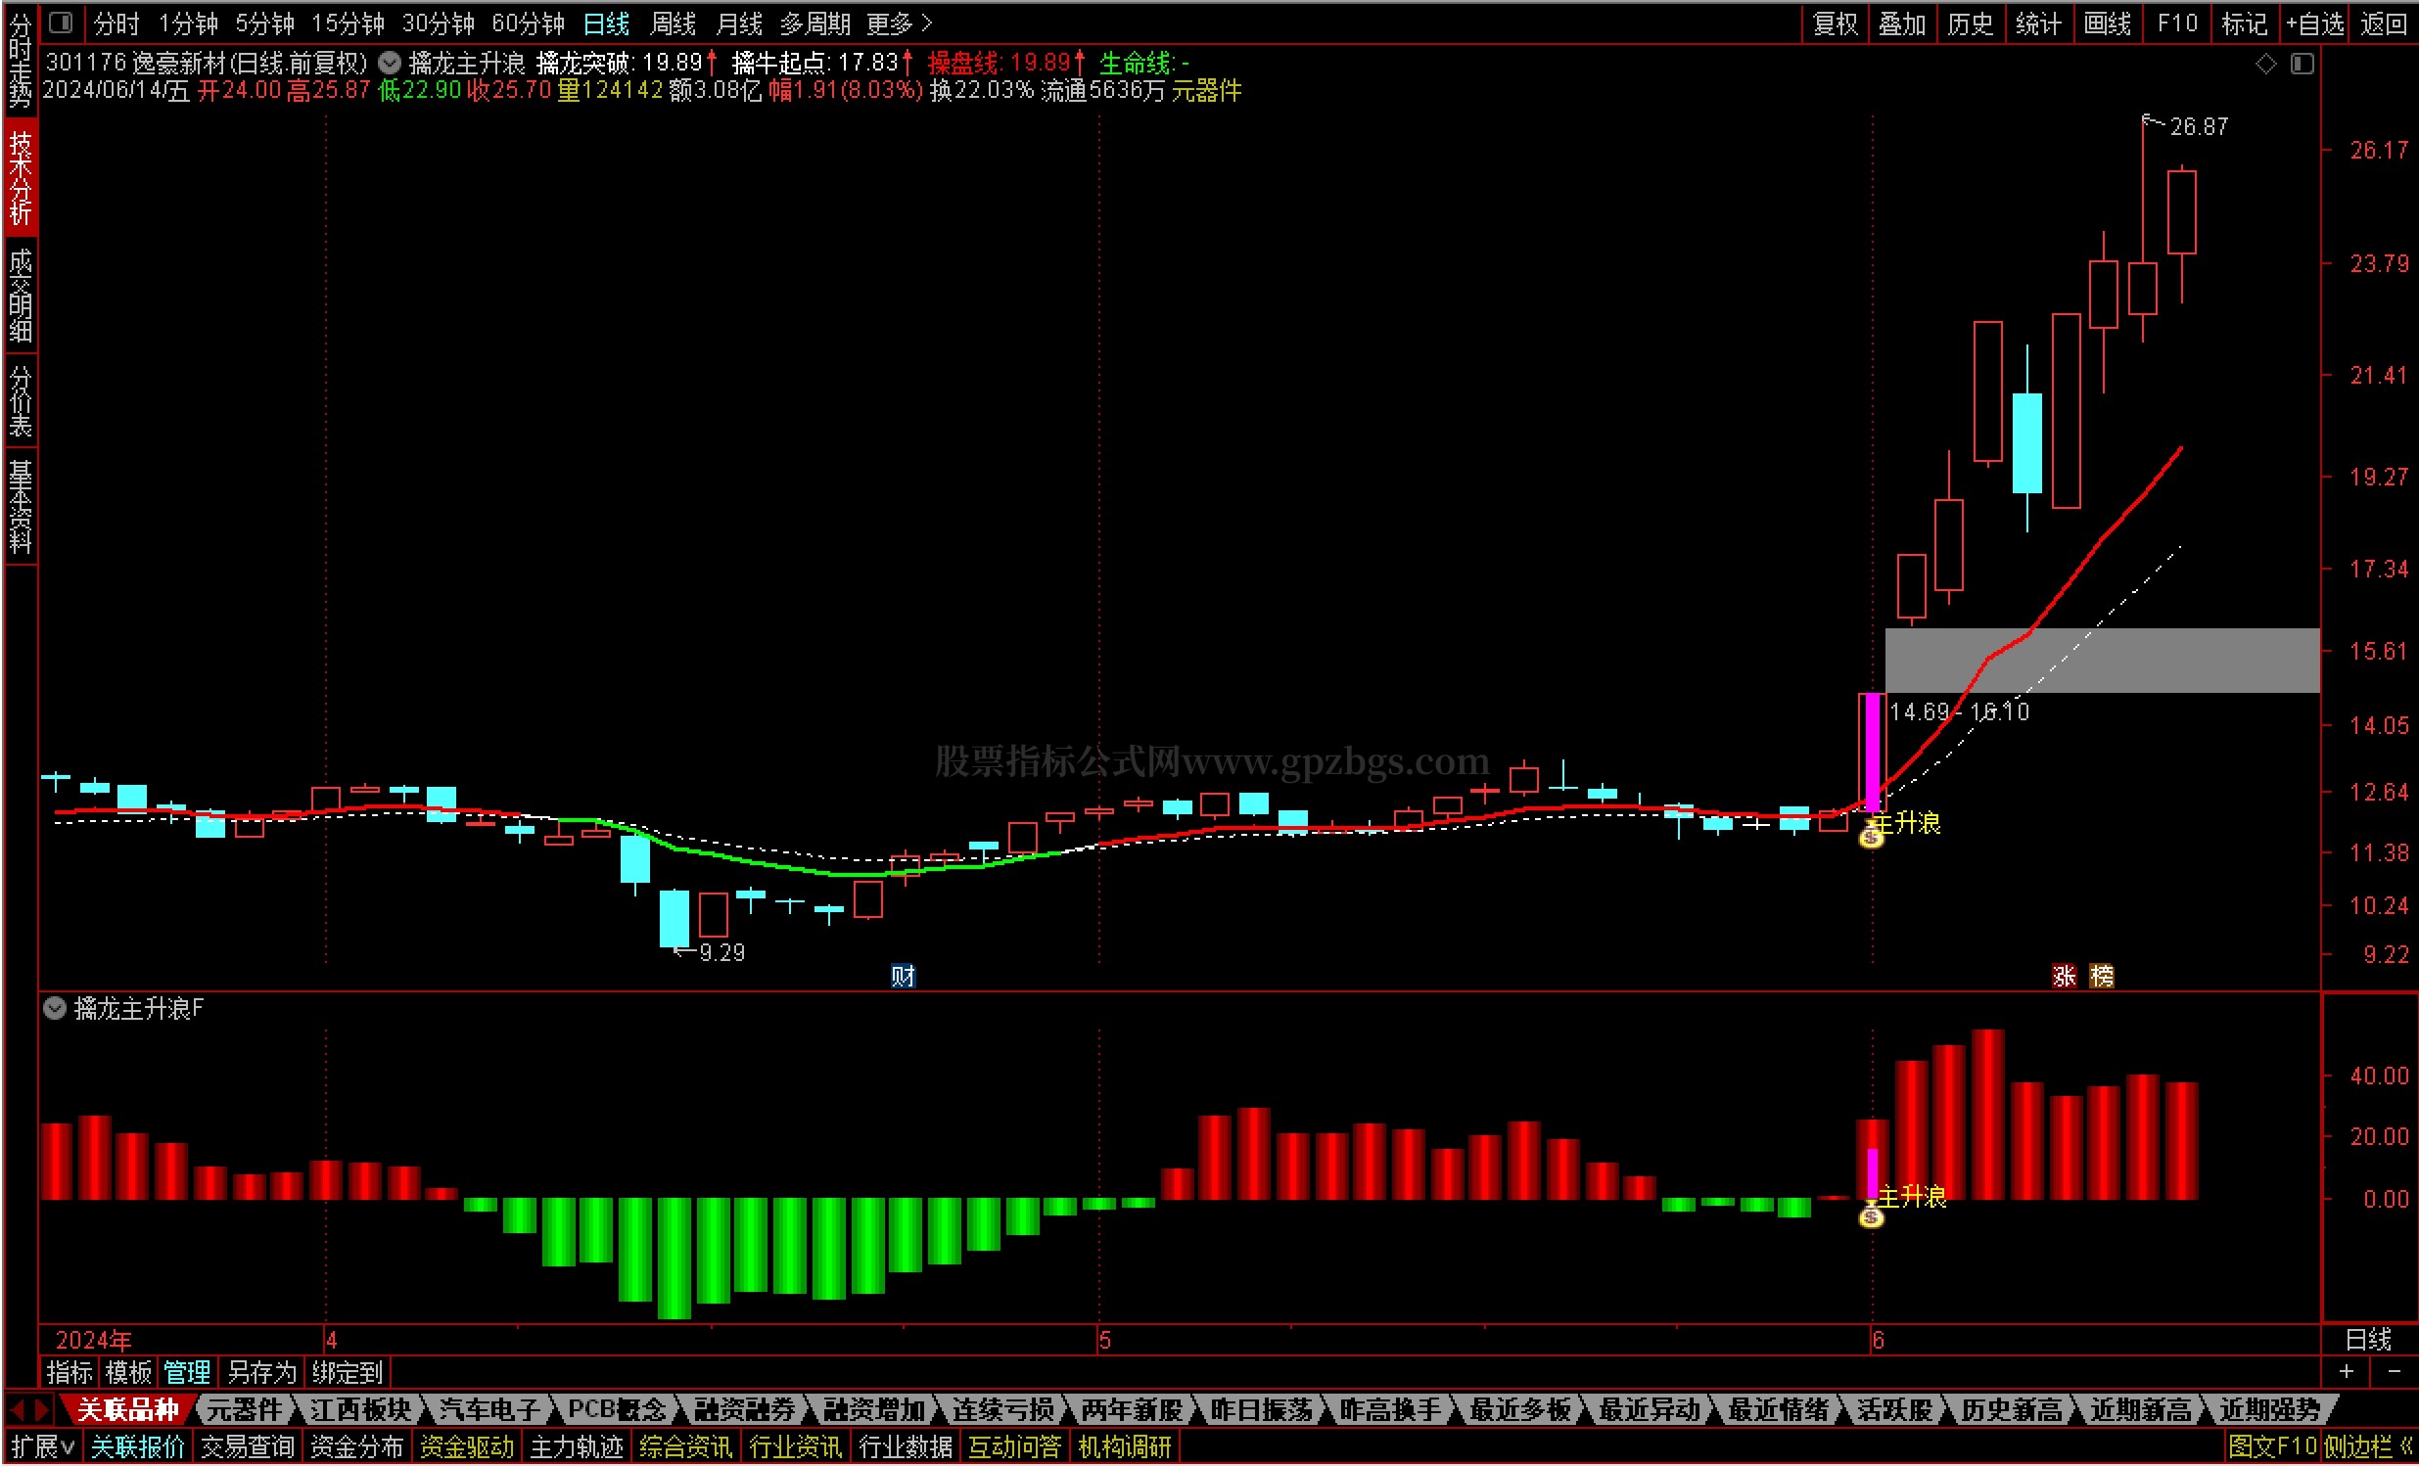Click the 榜 marker icon on chart
The width and height of the screenshot is (2419, 1467).
pos(2102,977)
